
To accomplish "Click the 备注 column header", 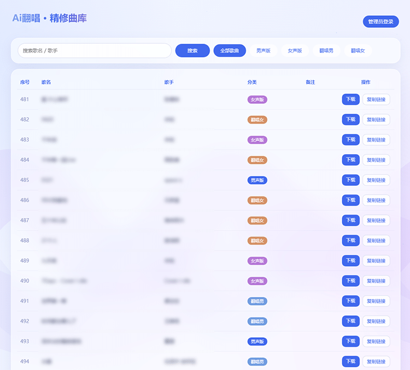I will click(x=311, y=82).
